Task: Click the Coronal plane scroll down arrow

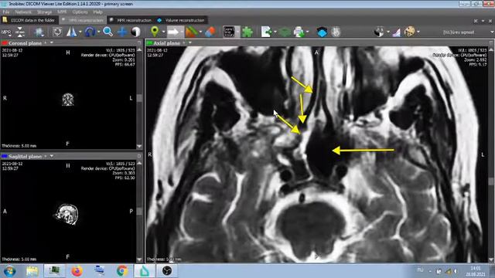Action: tap(139, 146)
